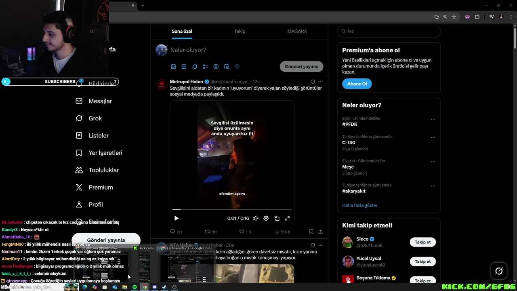Seek on the video progress bar

232,209
